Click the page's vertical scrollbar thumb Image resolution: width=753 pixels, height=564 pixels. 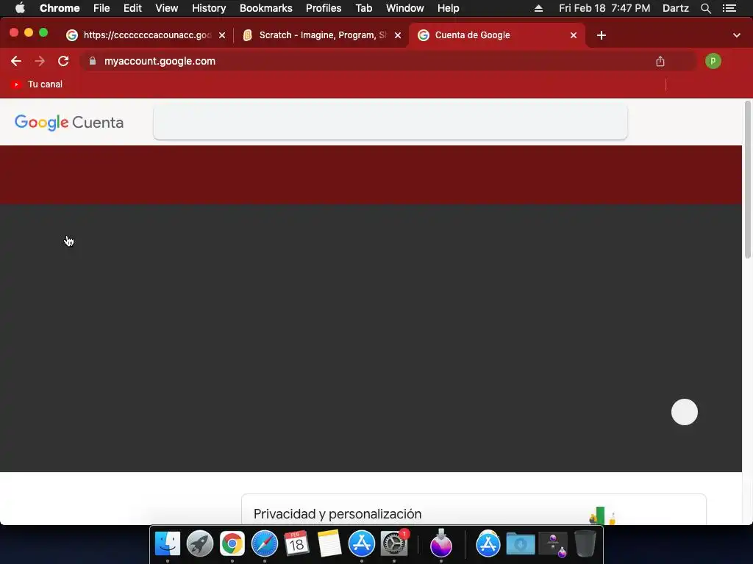[x=747, y=180]
